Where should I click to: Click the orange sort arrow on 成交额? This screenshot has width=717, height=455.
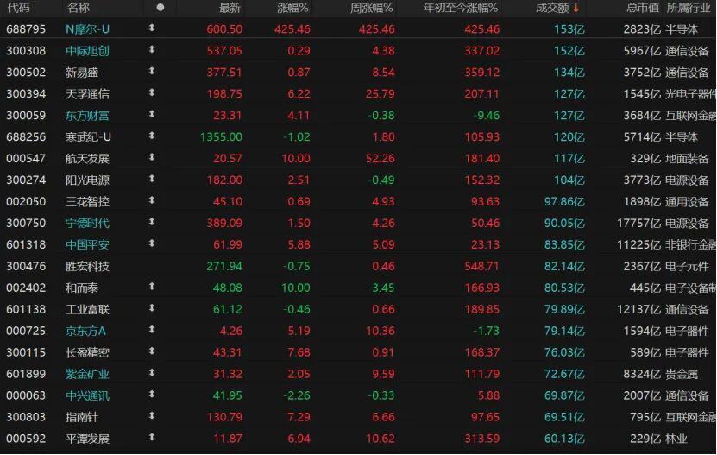[x=576, y=8]
